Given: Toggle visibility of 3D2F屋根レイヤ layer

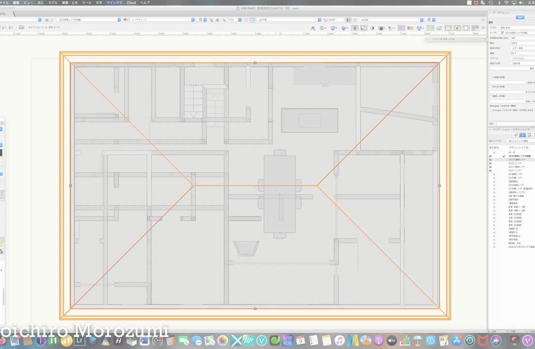Looking at the screenshot, I should [x=491, y=159].
